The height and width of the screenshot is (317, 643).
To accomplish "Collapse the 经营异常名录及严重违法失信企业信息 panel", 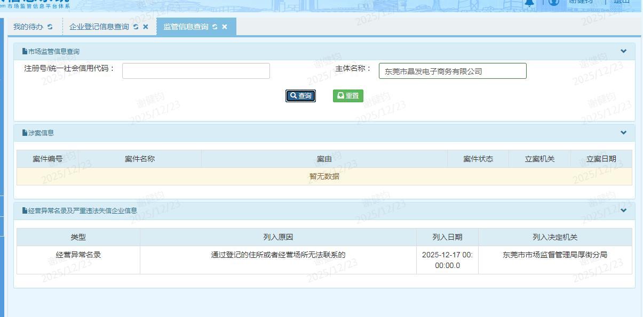I will coord(623,210).
